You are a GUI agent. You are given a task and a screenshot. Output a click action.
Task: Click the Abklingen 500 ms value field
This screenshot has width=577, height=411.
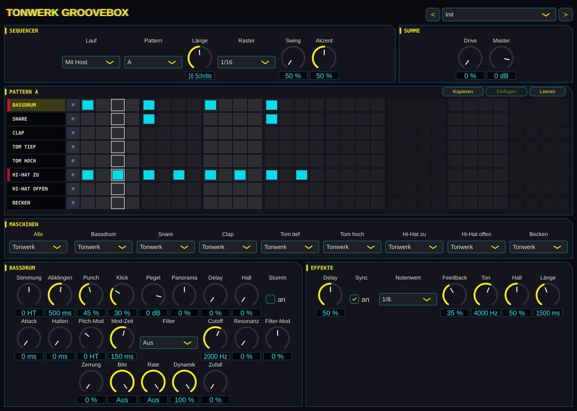click(60, 313)
